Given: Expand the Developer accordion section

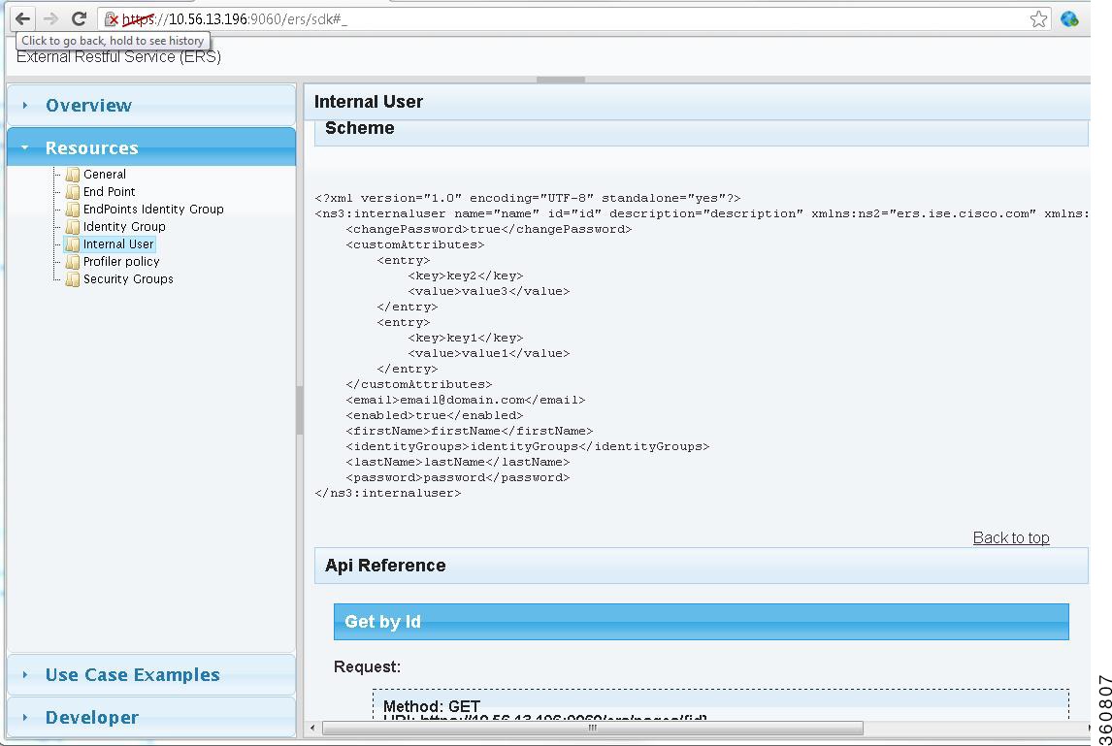Looking at the screenshot, I should click(x=151, y=717).
